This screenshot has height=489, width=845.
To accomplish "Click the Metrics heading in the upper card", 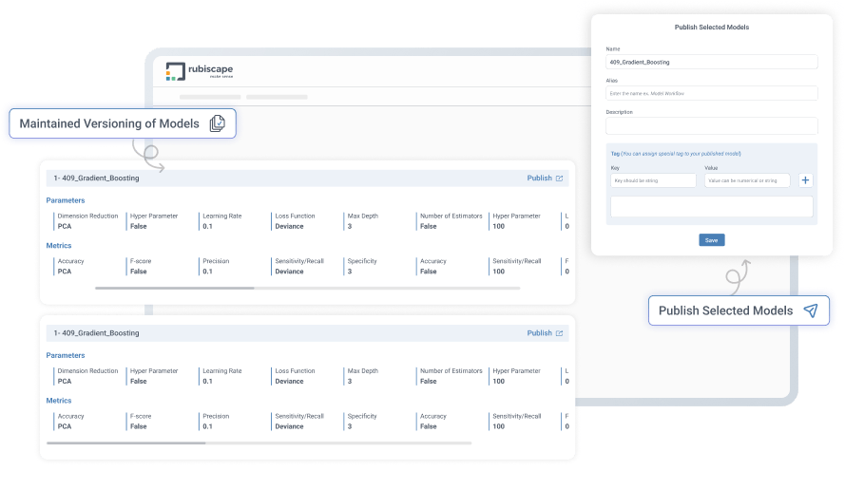I will 59,246.
